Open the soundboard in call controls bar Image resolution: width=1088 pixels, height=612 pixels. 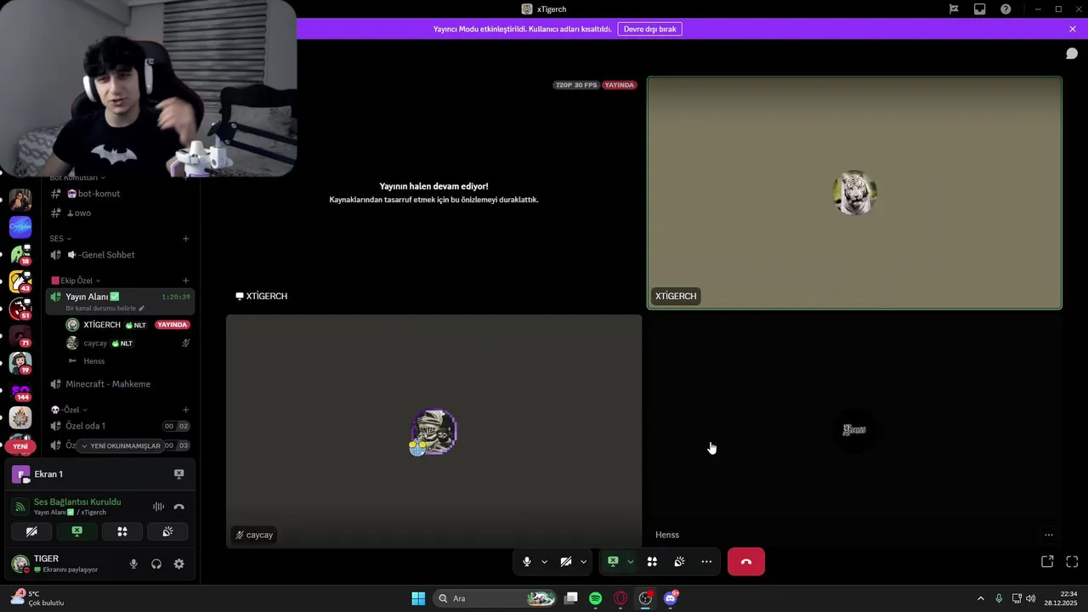click(679, 562)
